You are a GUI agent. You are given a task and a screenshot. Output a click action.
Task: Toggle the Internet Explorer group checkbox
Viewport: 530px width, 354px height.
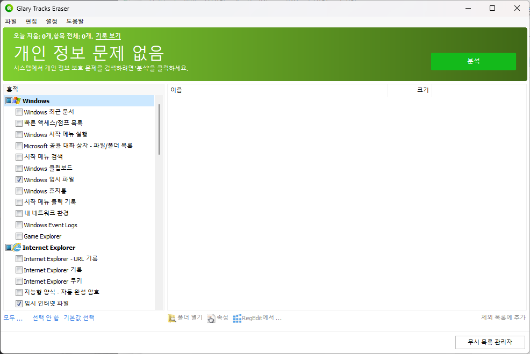coord(9,247)
